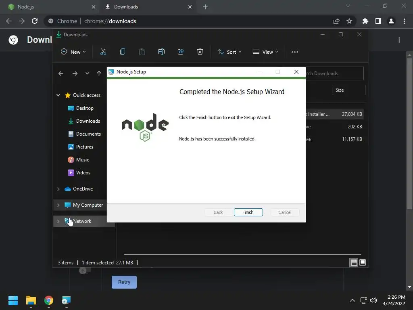Expand the My Computer tree node
Viewport: 413px width, 310px height.
click(x=58, y=205)
